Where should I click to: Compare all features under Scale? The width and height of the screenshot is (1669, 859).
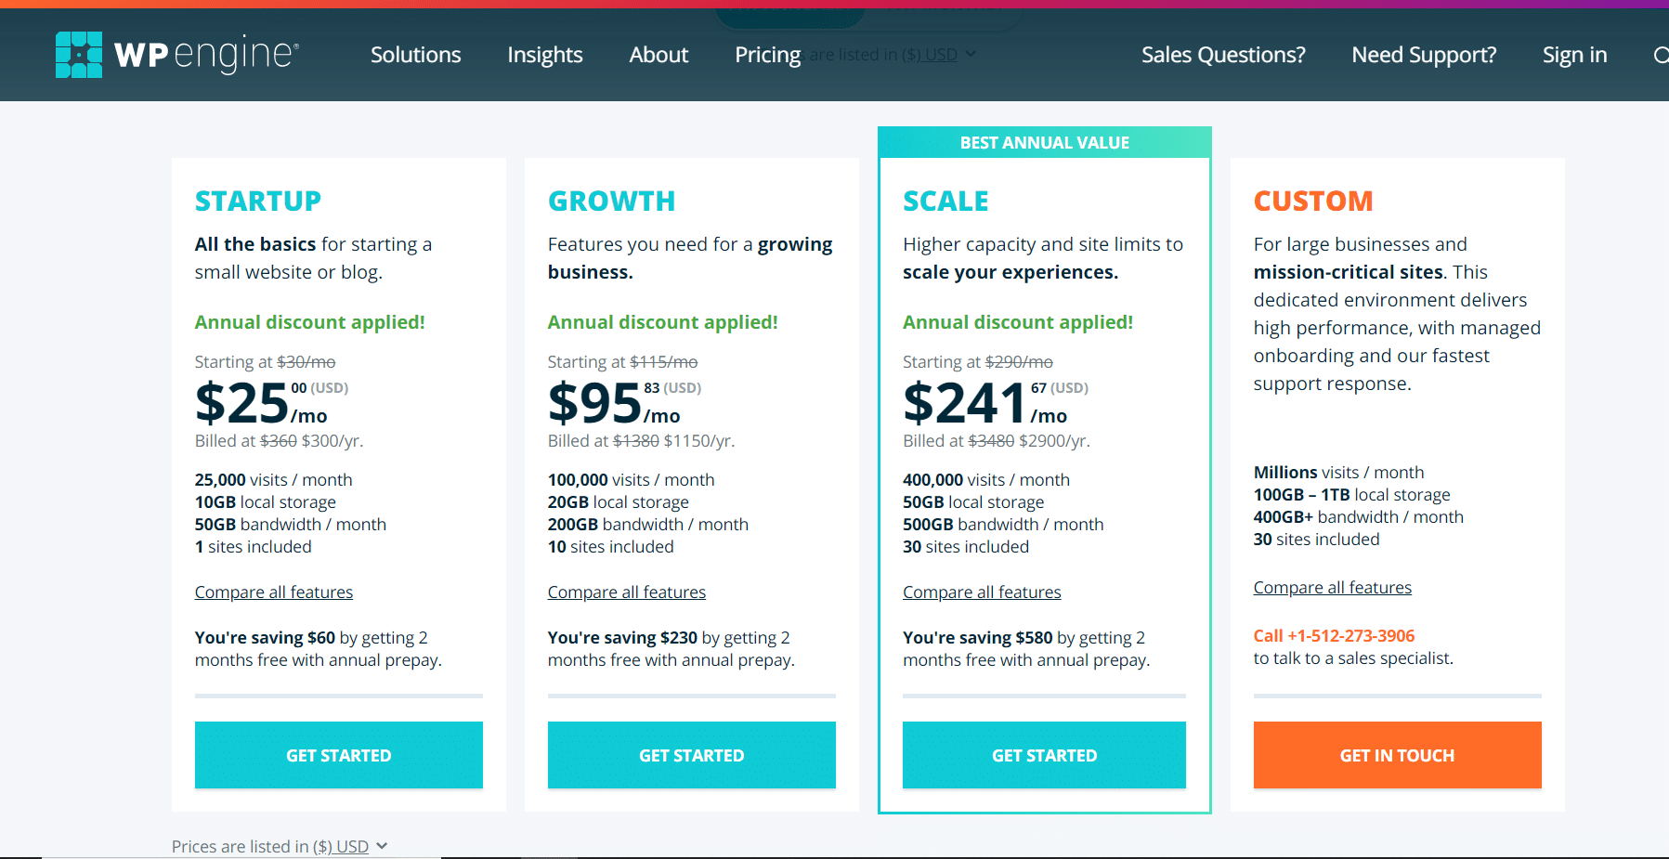pos(981,592)
